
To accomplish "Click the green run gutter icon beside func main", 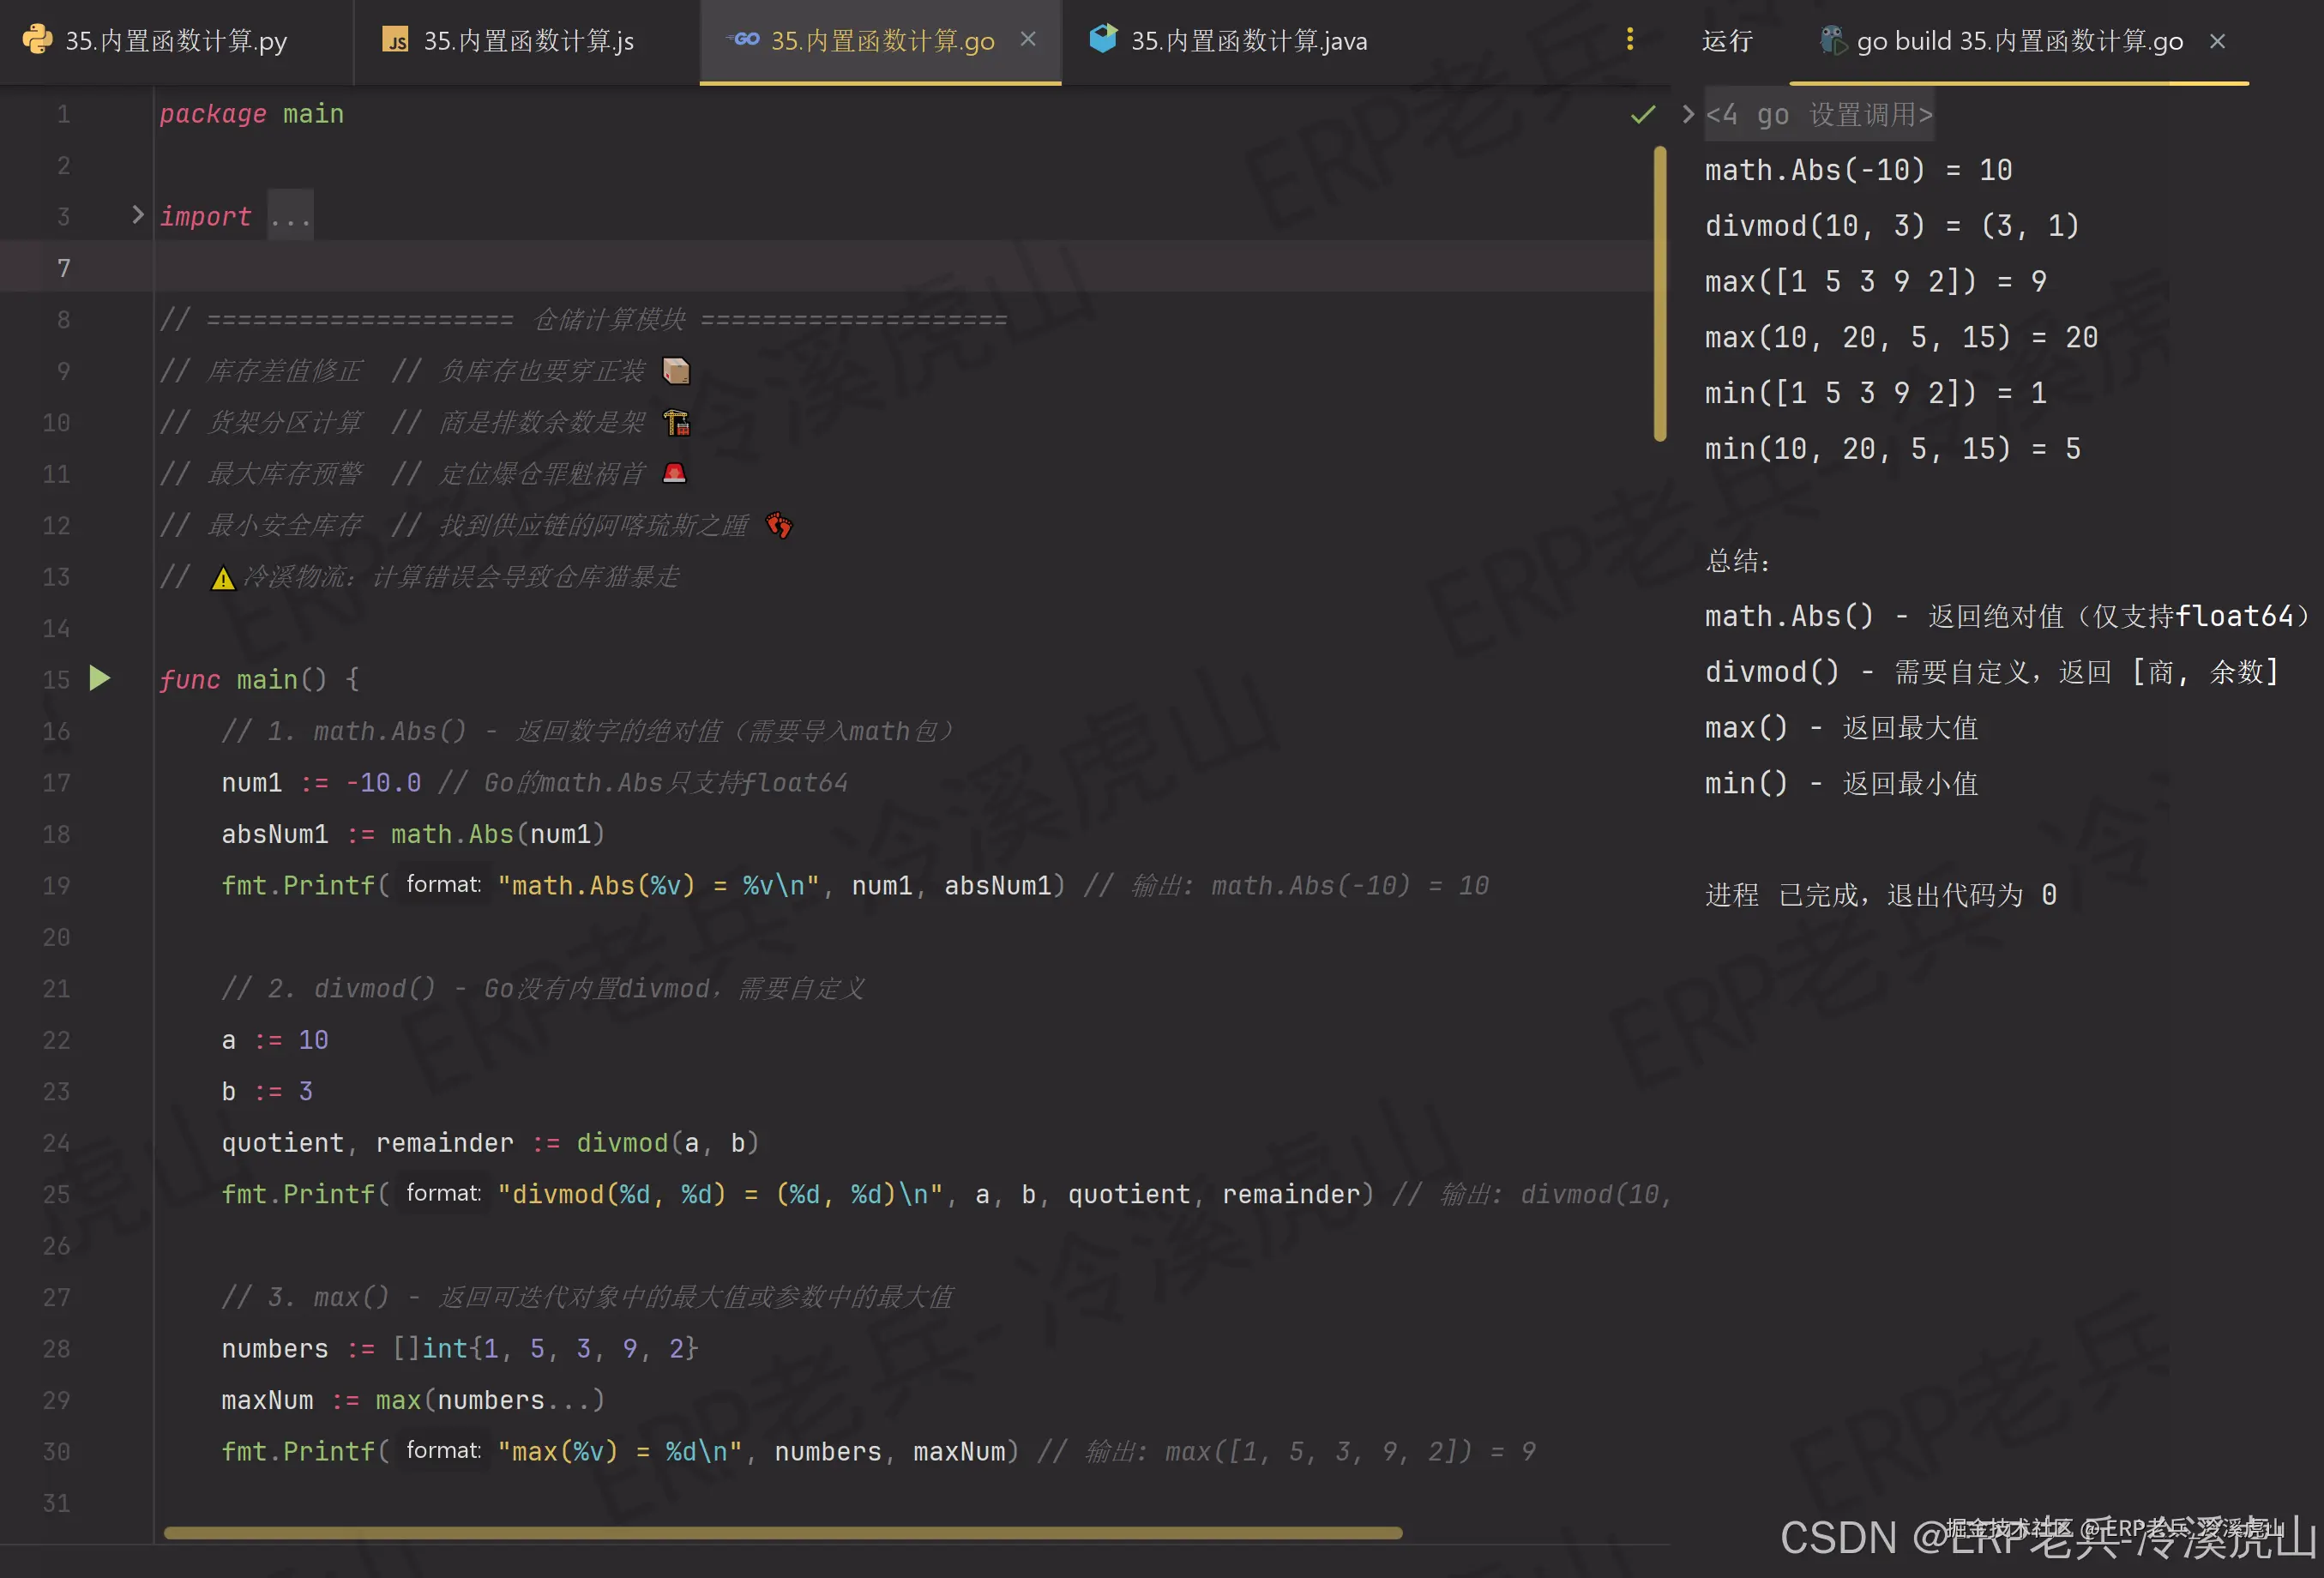I will tap(99, 679).
